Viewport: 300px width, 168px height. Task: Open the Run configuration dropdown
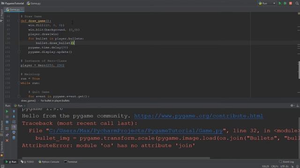[x=267, y=3]
